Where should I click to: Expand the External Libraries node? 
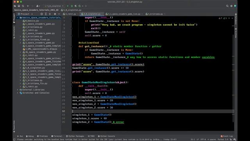coord(18,90)
